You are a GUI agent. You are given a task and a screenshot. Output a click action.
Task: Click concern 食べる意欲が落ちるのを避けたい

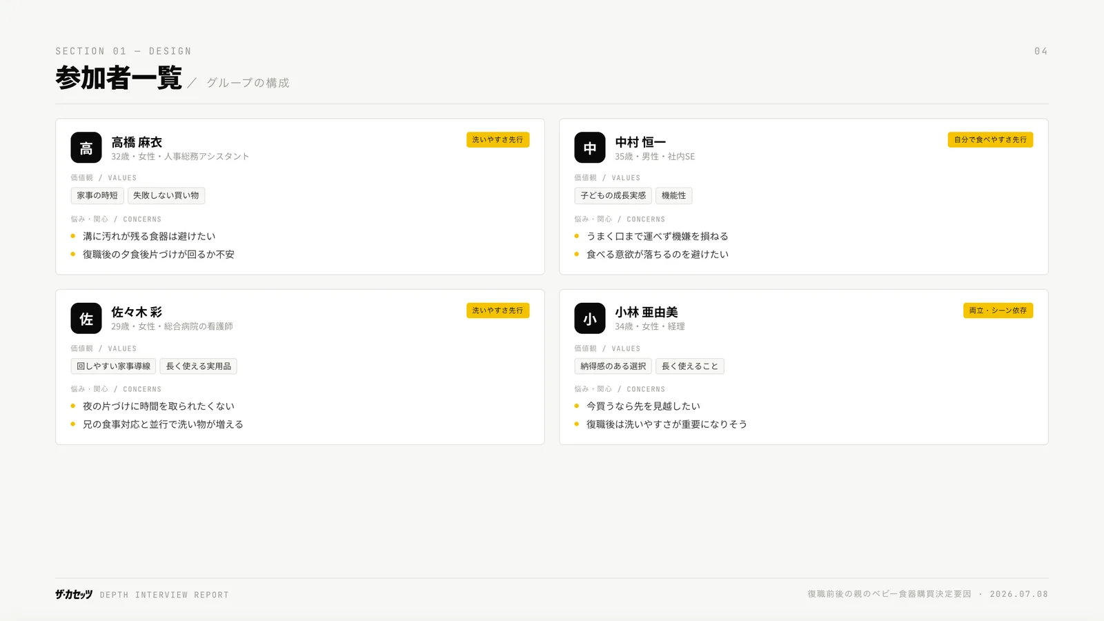(x=658, y=255)
